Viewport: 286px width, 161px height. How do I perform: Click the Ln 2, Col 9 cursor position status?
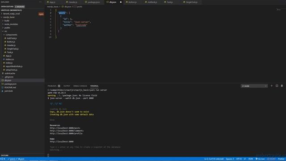(x=214, y=159)
